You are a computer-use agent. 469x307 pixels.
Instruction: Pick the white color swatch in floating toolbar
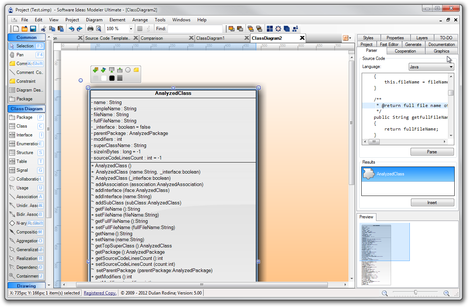pyautogui.click(x=104, y=78)
